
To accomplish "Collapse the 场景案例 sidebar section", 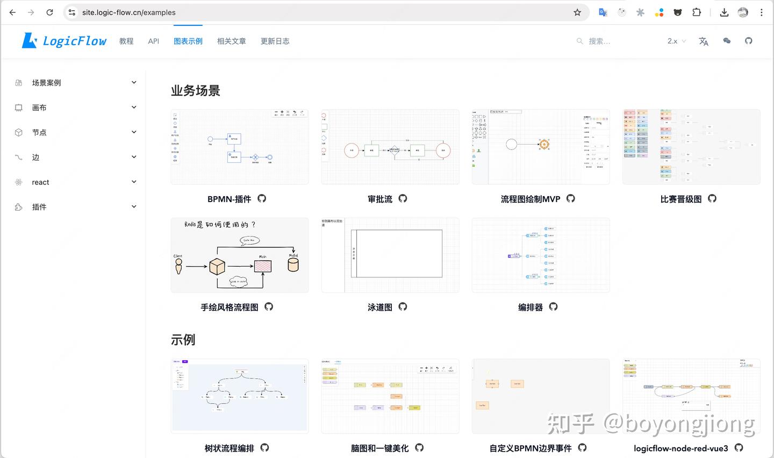I will point(134,82).
